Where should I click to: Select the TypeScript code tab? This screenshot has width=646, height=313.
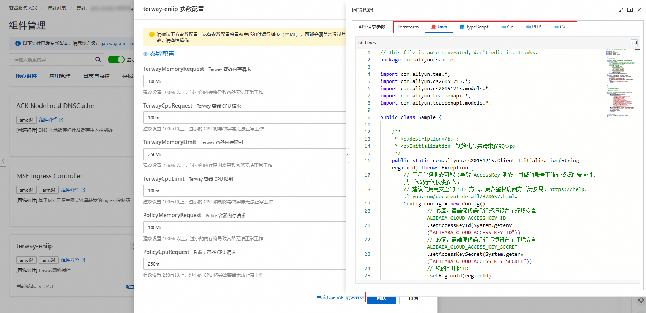[x=474, y=27]
